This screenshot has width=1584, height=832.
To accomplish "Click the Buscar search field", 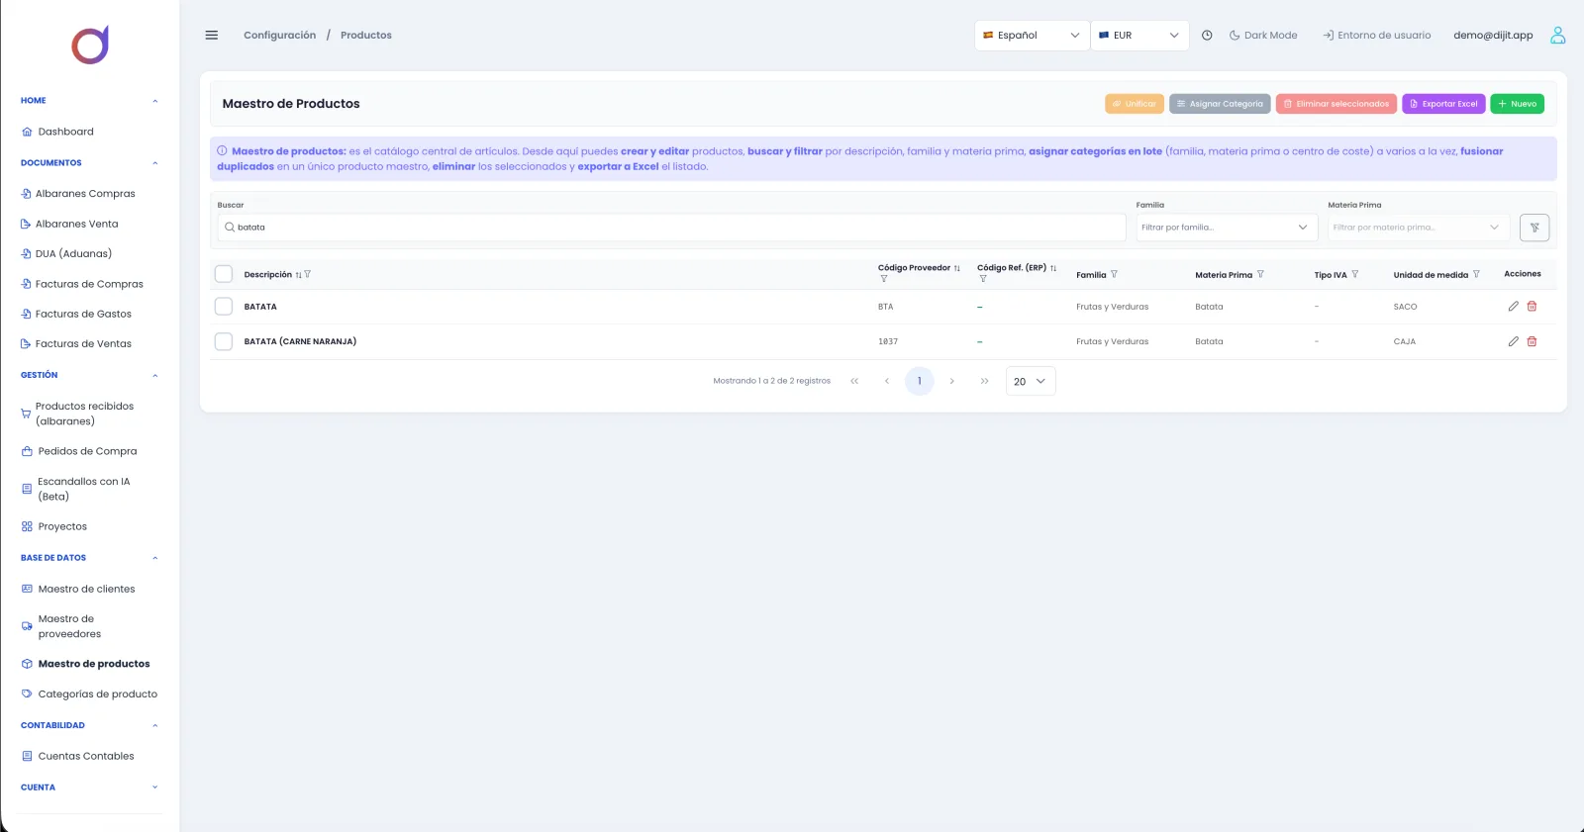I will point(671,228).
